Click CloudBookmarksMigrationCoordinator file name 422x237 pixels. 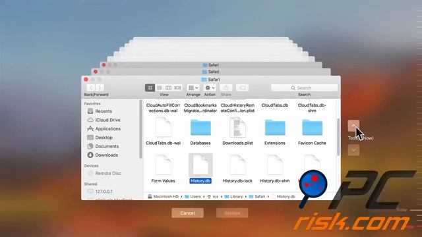click(200, 108)
